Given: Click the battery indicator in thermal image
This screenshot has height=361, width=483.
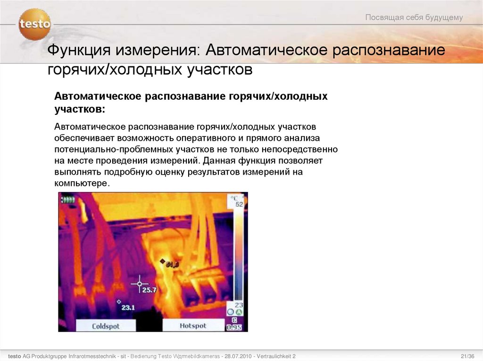Looking at the screenshot, I should (x=67, y=200).
